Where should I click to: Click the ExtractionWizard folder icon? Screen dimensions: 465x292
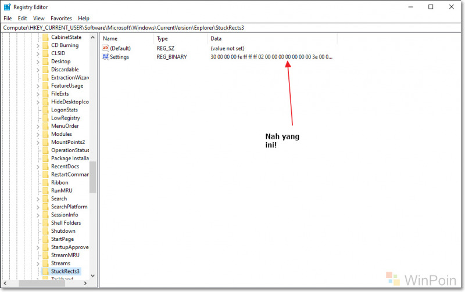point(45,78)
